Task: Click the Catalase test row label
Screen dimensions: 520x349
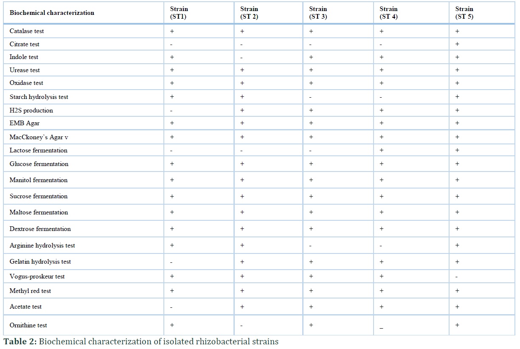Action: point(27,31)
